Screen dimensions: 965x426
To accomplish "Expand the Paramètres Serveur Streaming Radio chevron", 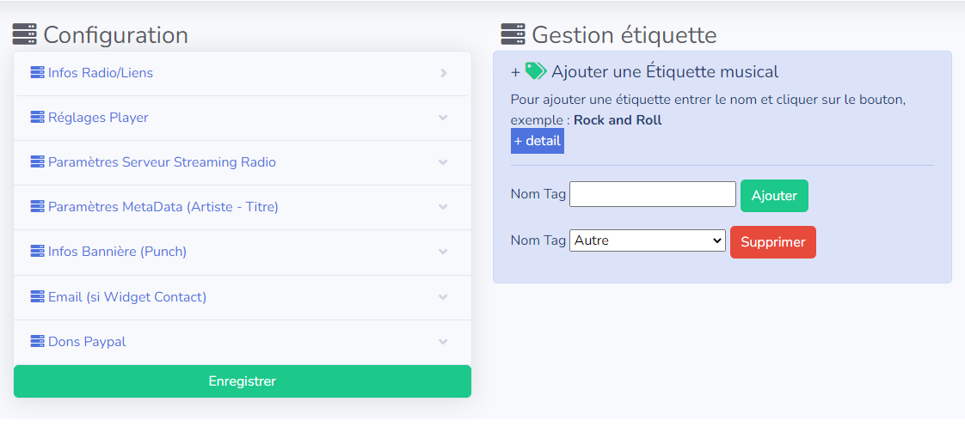I will pos(443,162).
